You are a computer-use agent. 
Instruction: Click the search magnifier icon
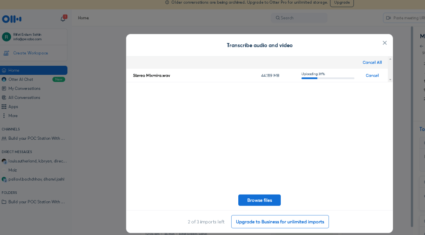[277, 18]
